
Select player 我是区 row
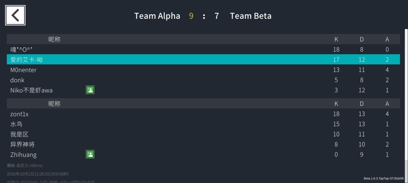click(x=203, y=134)
